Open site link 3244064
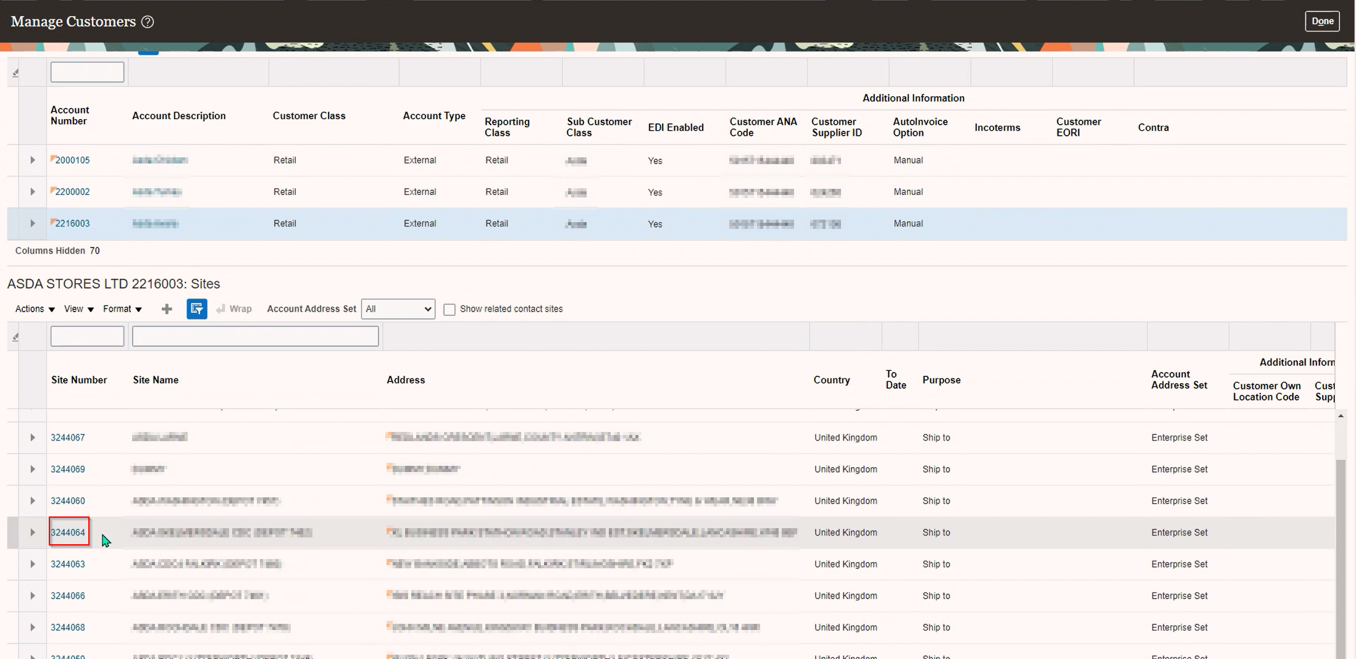1356x659 pixels. (x=68, y=532)
